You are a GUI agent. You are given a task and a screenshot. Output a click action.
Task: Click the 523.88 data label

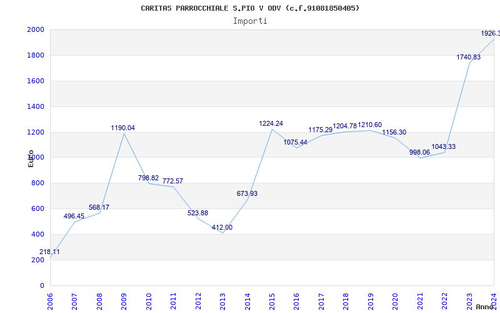click(x=197, y=213)
